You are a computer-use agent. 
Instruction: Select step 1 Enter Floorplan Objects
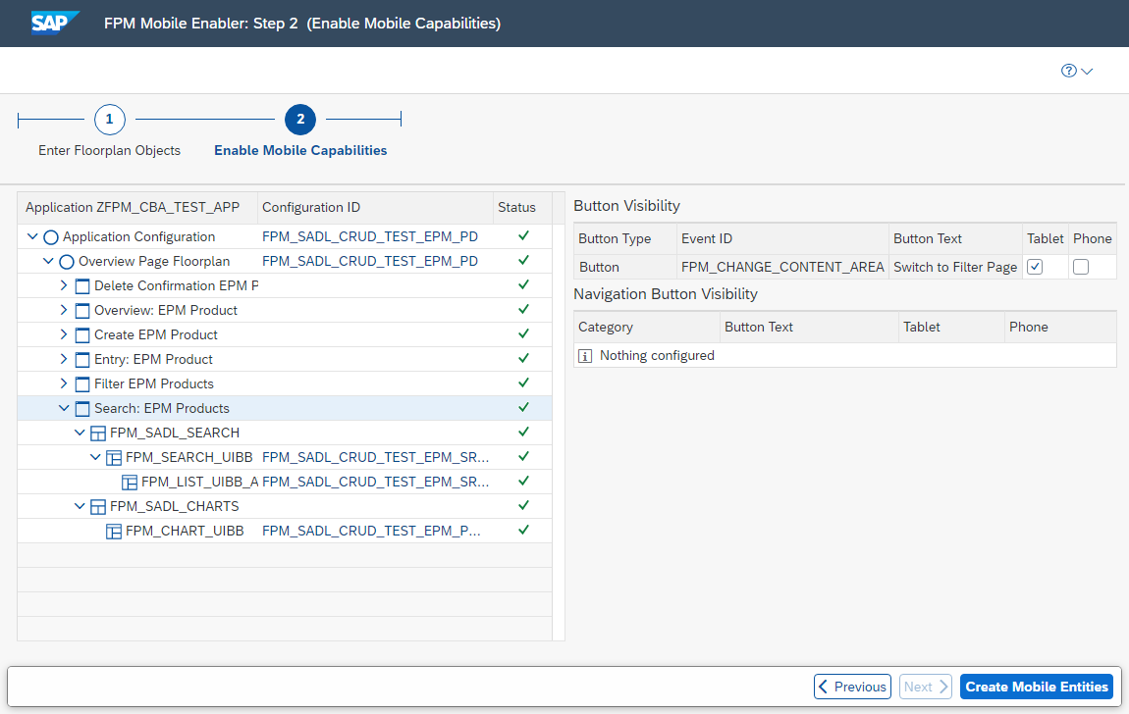tap(109, 119)
